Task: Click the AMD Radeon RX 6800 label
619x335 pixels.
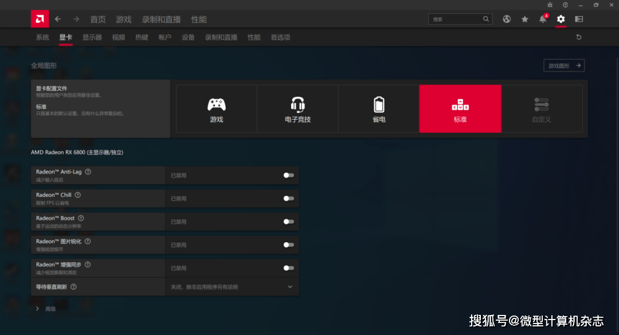Action: point(77,152)
